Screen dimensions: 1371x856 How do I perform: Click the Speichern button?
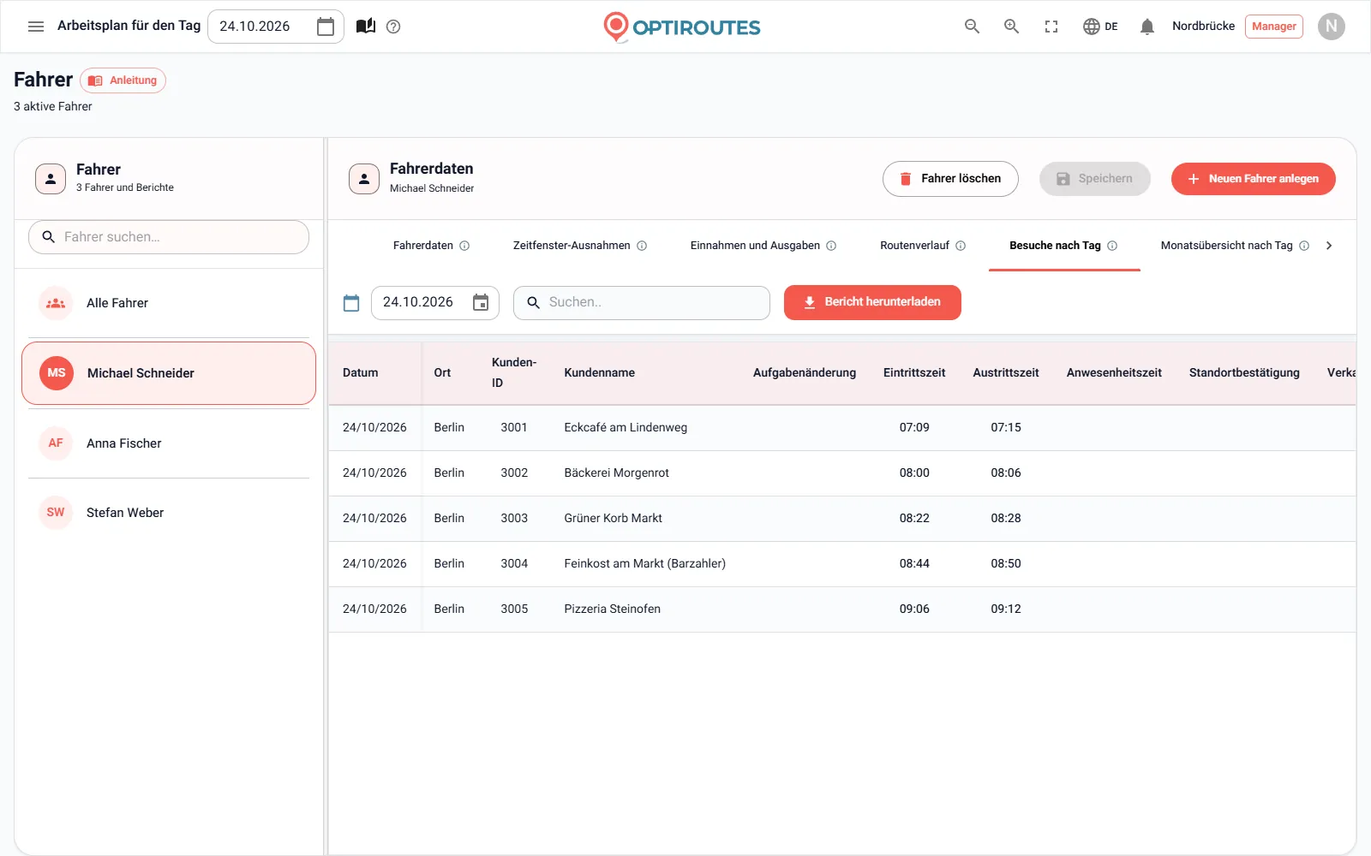(x=1095, y=179)
